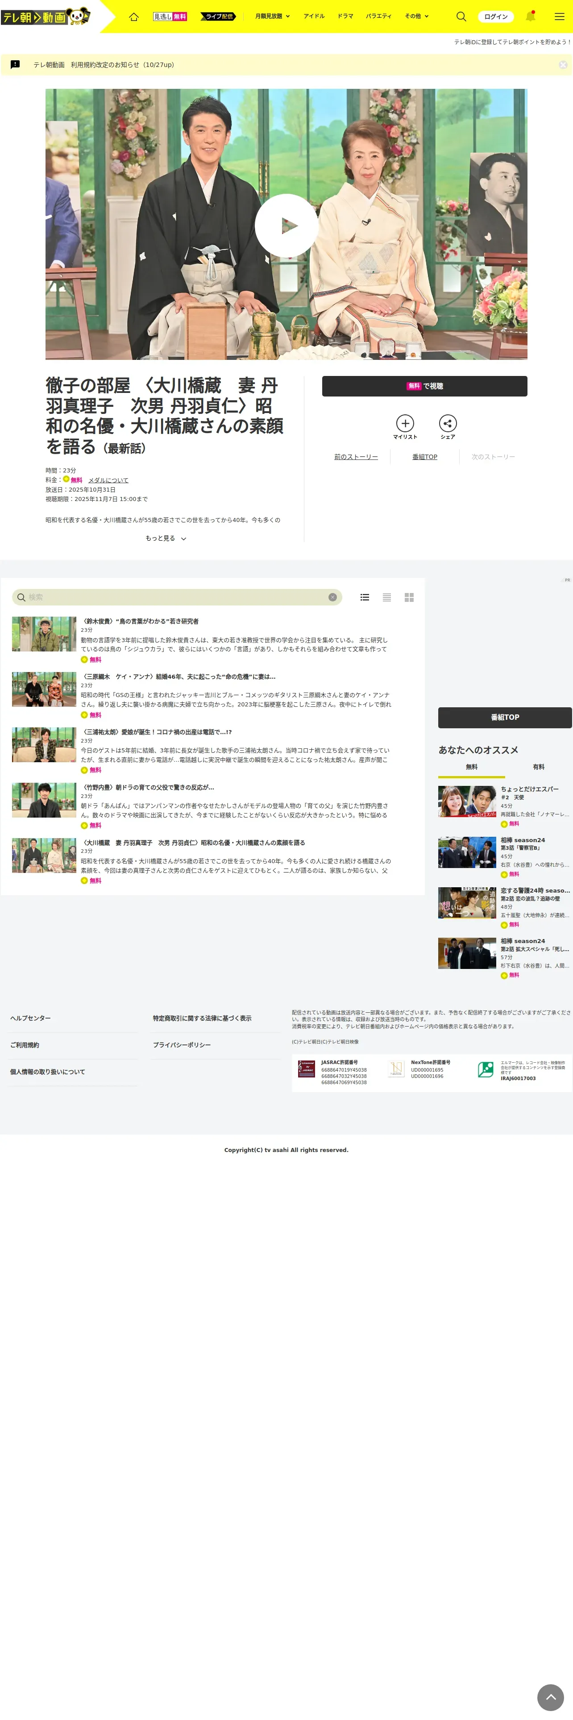
Task: Click the シェア share icon
Action: (448, 427)
